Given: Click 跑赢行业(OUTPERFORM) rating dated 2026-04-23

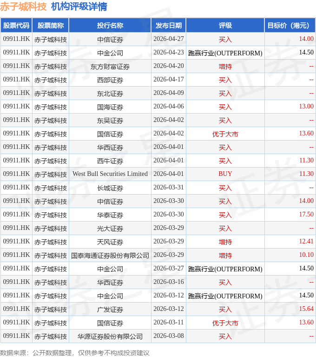Looking at the screenshot, I should (x=225, y=53).
